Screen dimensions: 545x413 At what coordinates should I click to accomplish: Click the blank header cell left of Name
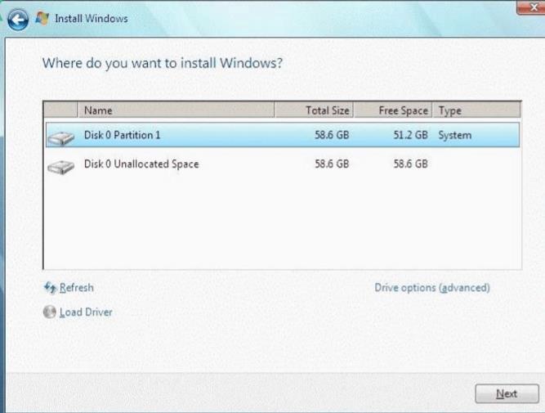coord(60,110)
